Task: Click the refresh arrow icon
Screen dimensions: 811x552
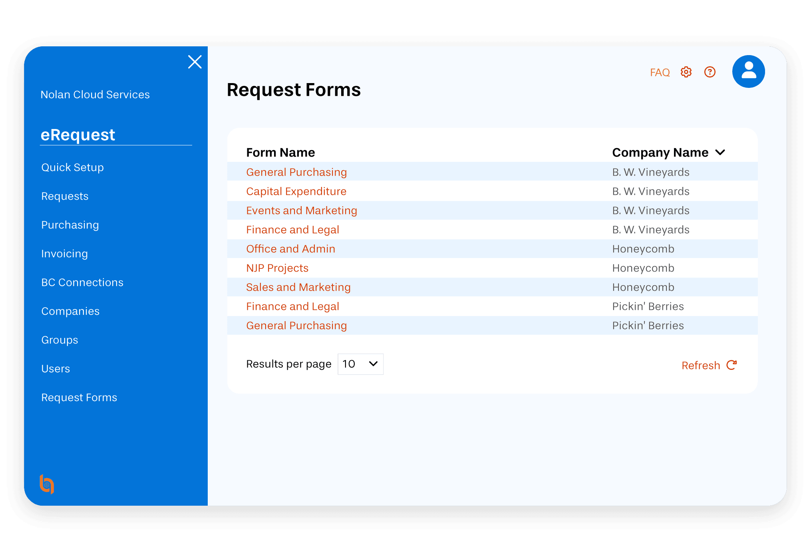Action: point(731,365)
